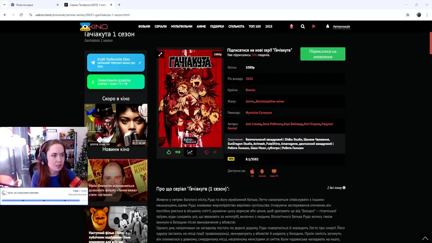Open the rating statistics chart icon
This screenshot has width=432, height=243.
190,152
